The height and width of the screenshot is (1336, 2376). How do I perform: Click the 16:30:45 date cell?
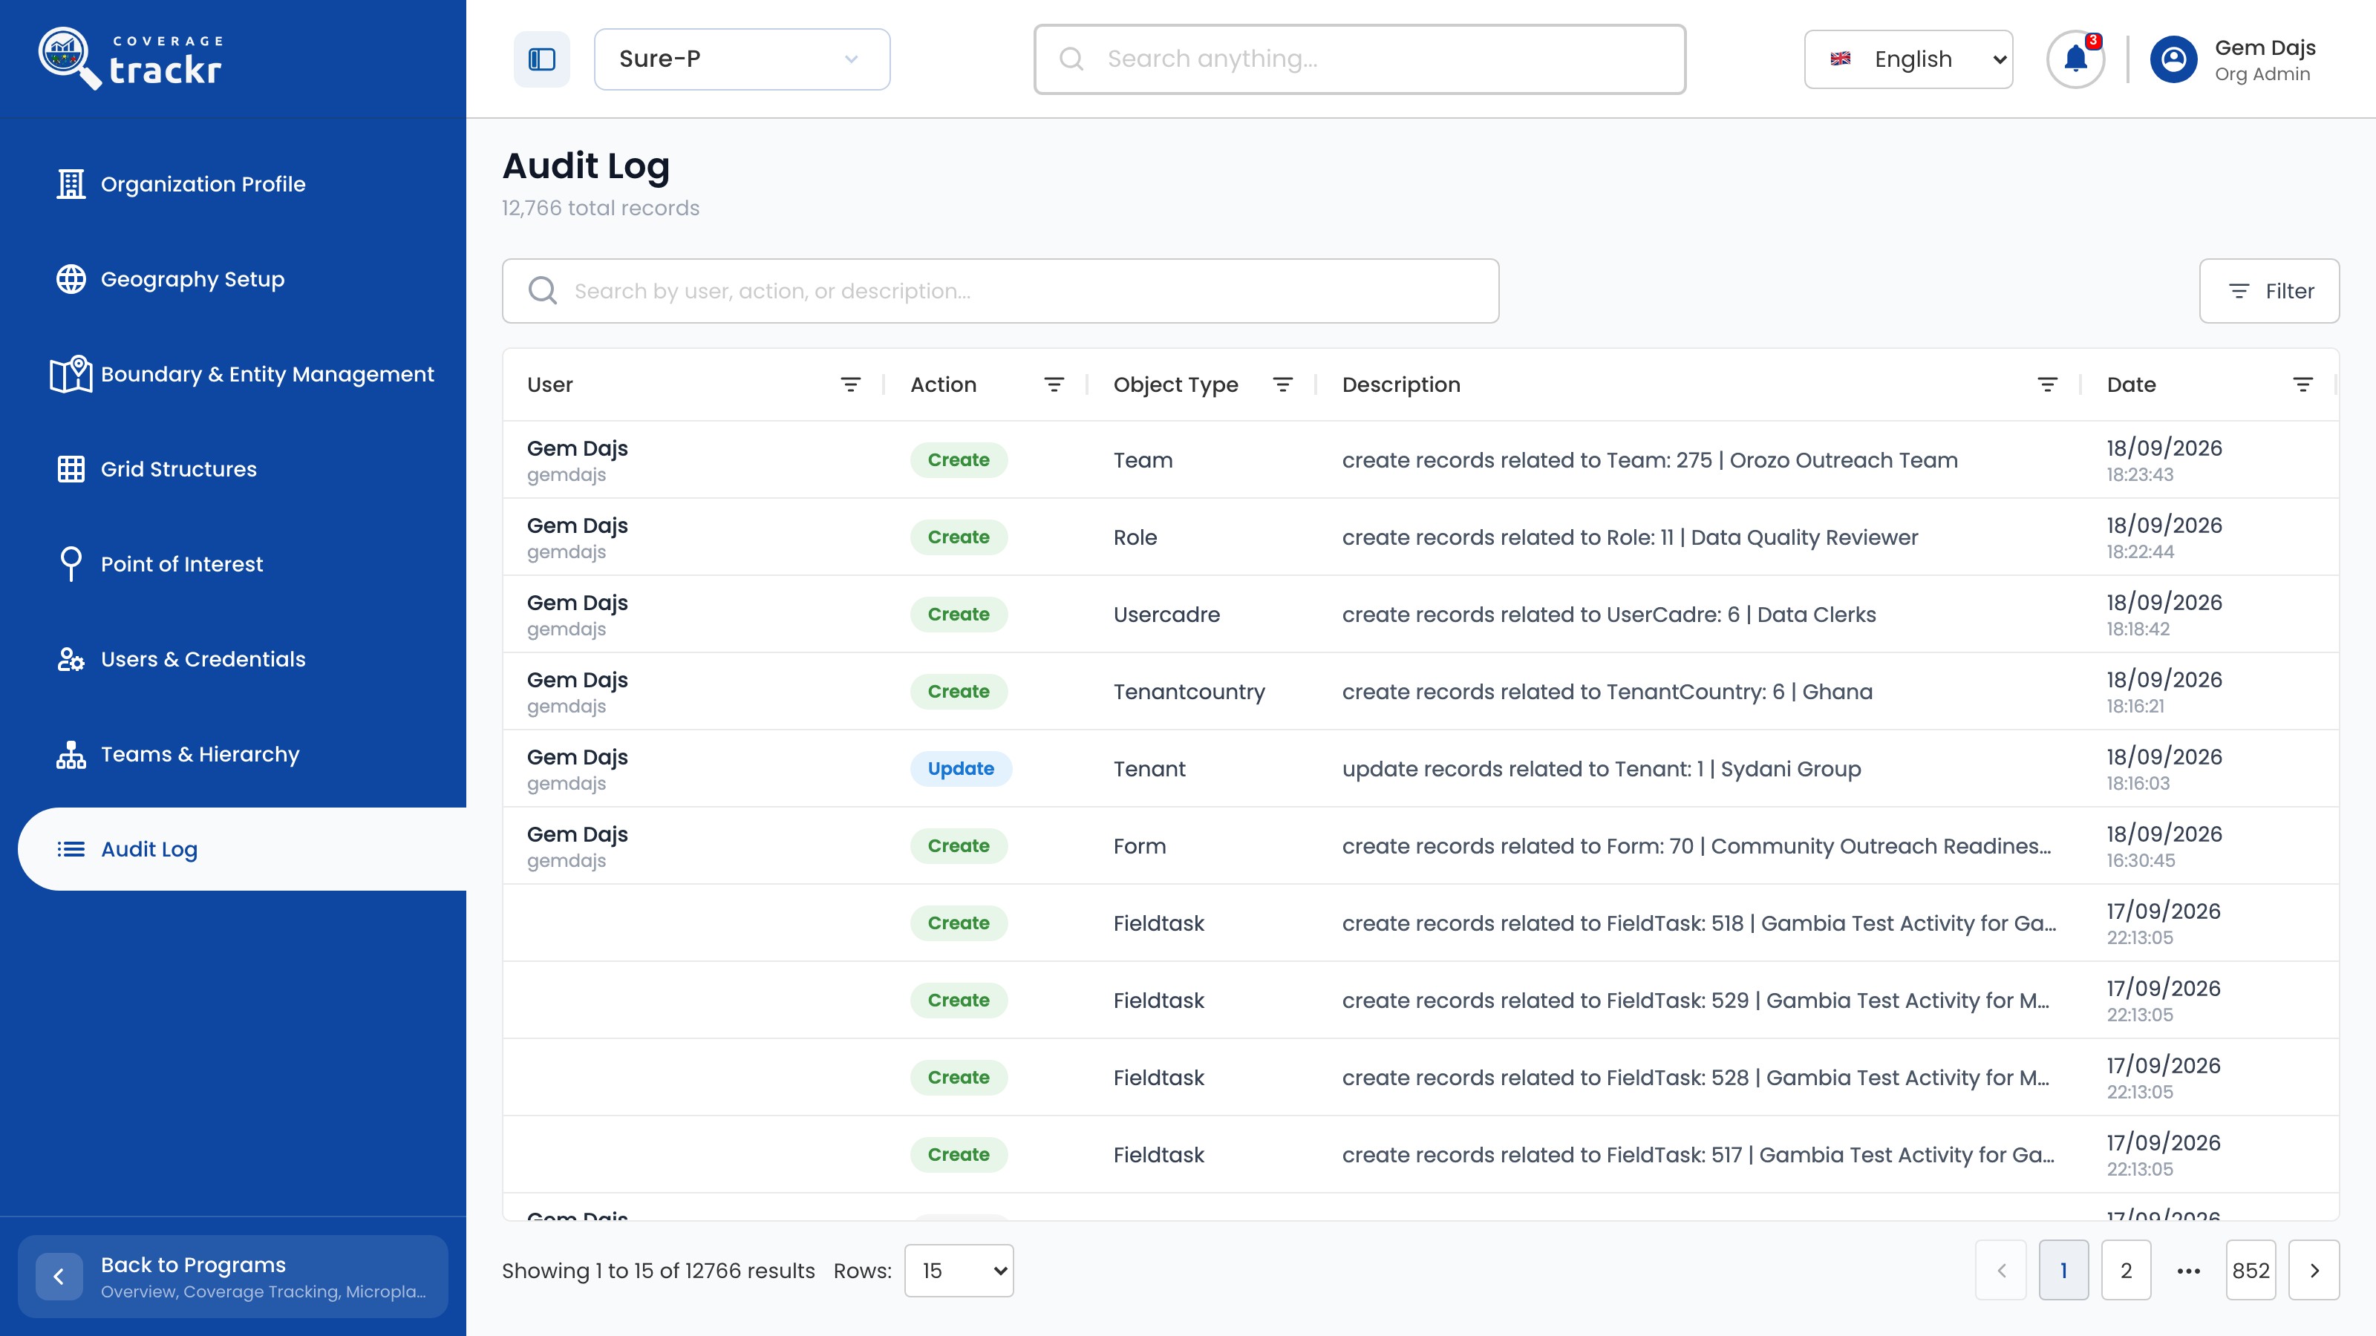pos(2164,845)
